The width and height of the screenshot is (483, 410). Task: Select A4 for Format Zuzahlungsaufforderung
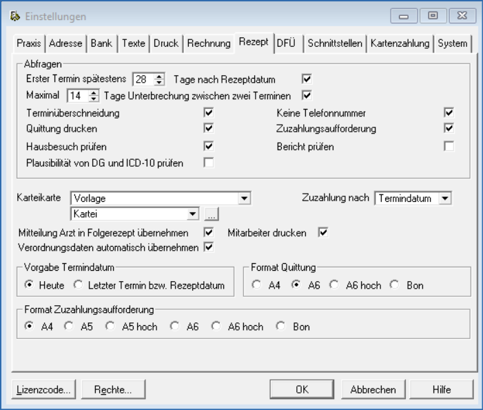29,326
